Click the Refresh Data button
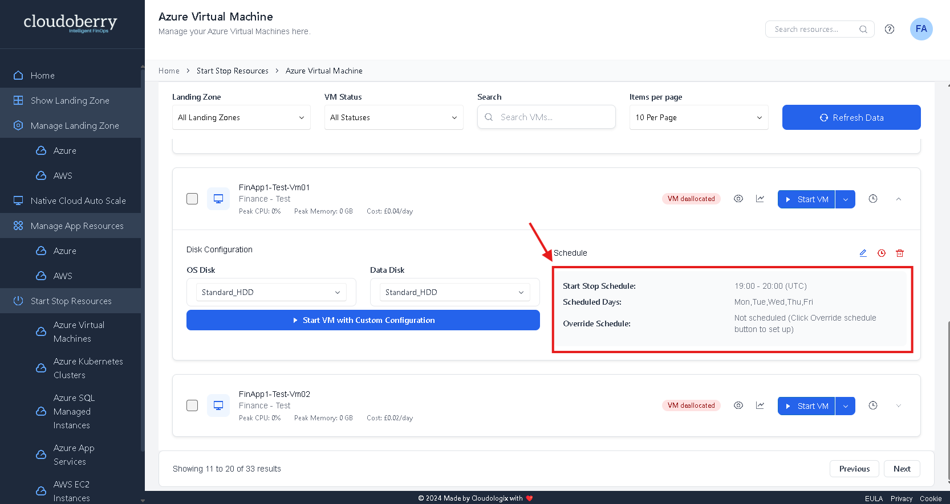950x504 pixels. [851, 117]
